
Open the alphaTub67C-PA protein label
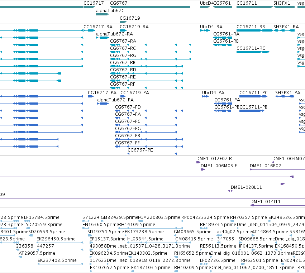[x=115, y=100]
